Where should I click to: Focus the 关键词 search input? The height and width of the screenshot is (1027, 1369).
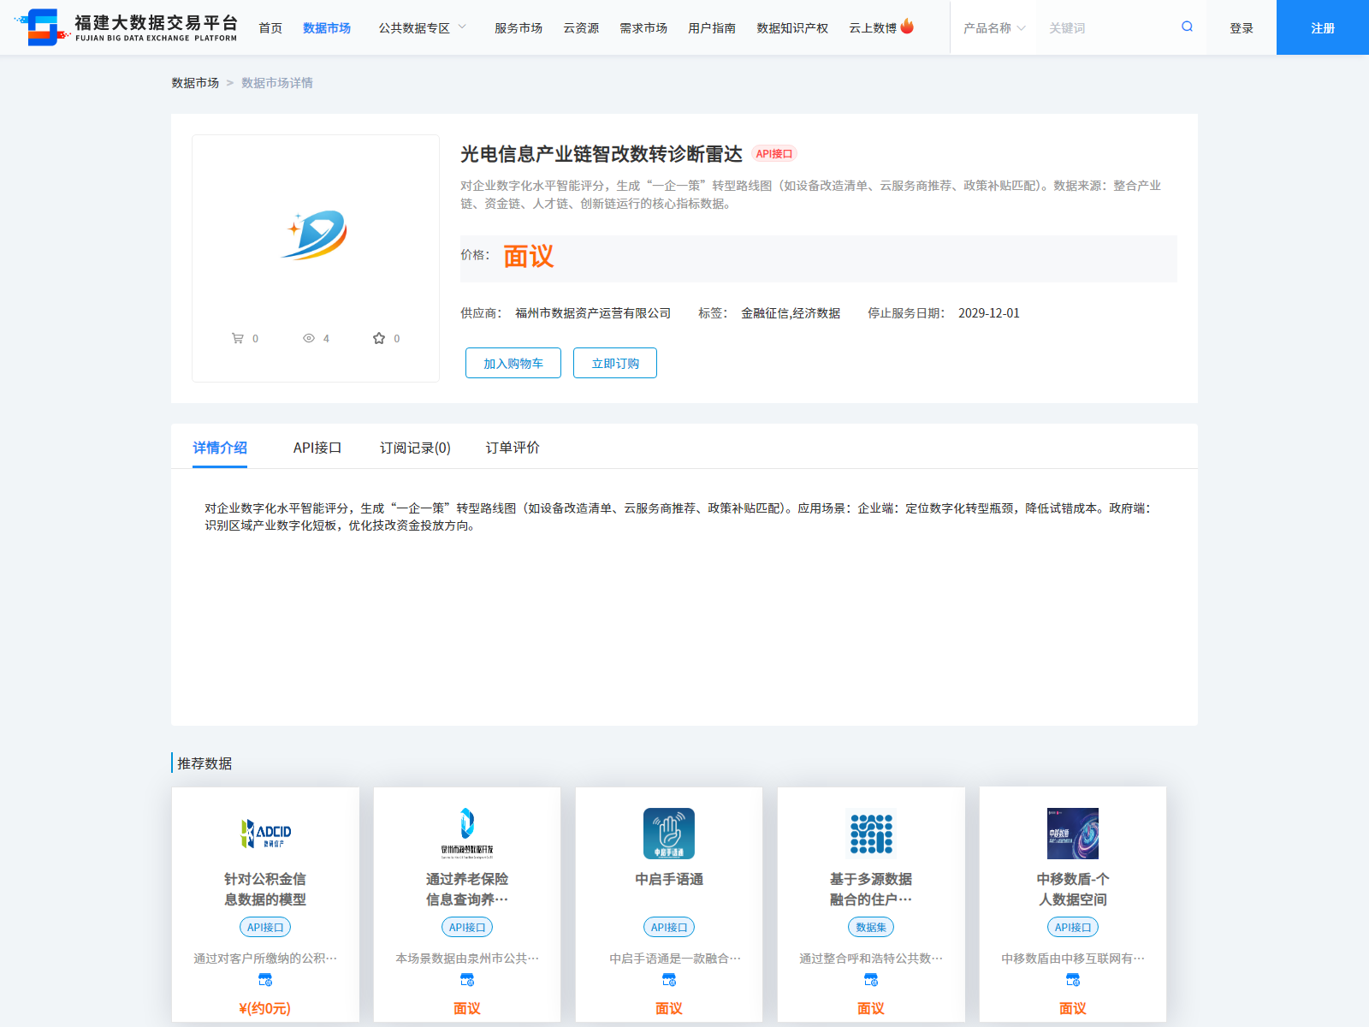pyautogui.click(x=1108, y=27)
